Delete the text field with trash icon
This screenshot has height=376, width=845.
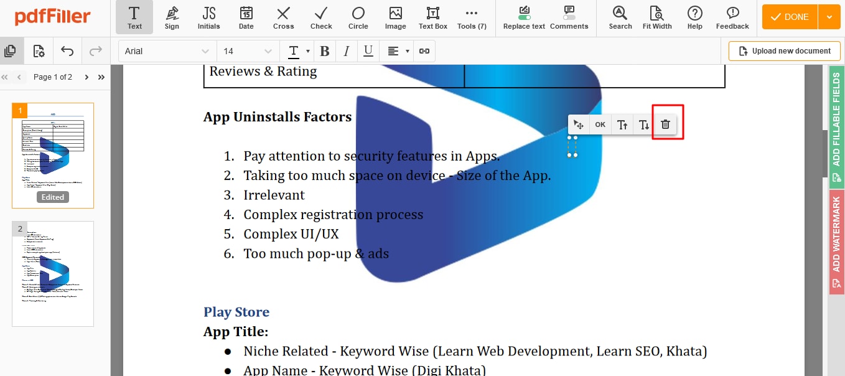click(x=665, y=125)
